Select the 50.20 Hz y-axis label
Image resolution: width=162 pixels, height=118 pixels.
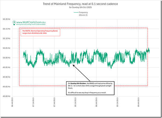tap(6, 19)
